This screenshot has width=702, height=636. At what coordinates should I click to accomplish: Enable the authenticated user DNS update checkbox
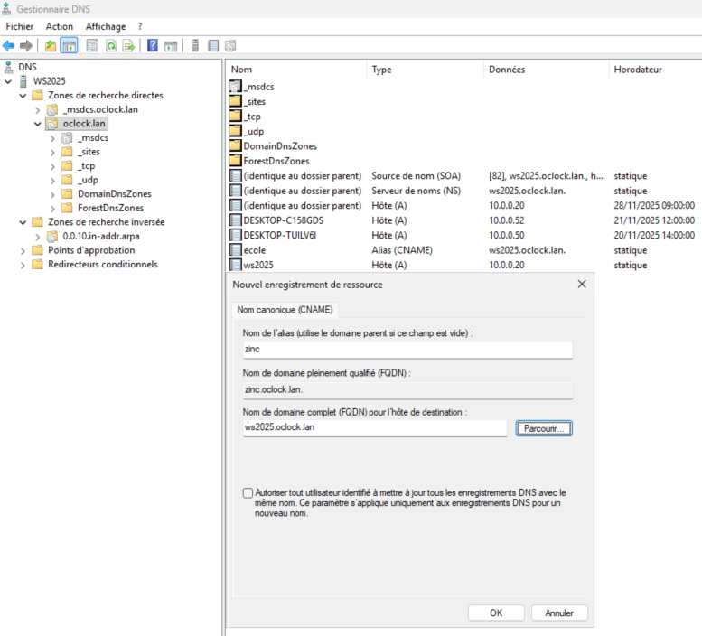(x=248, y=493)
